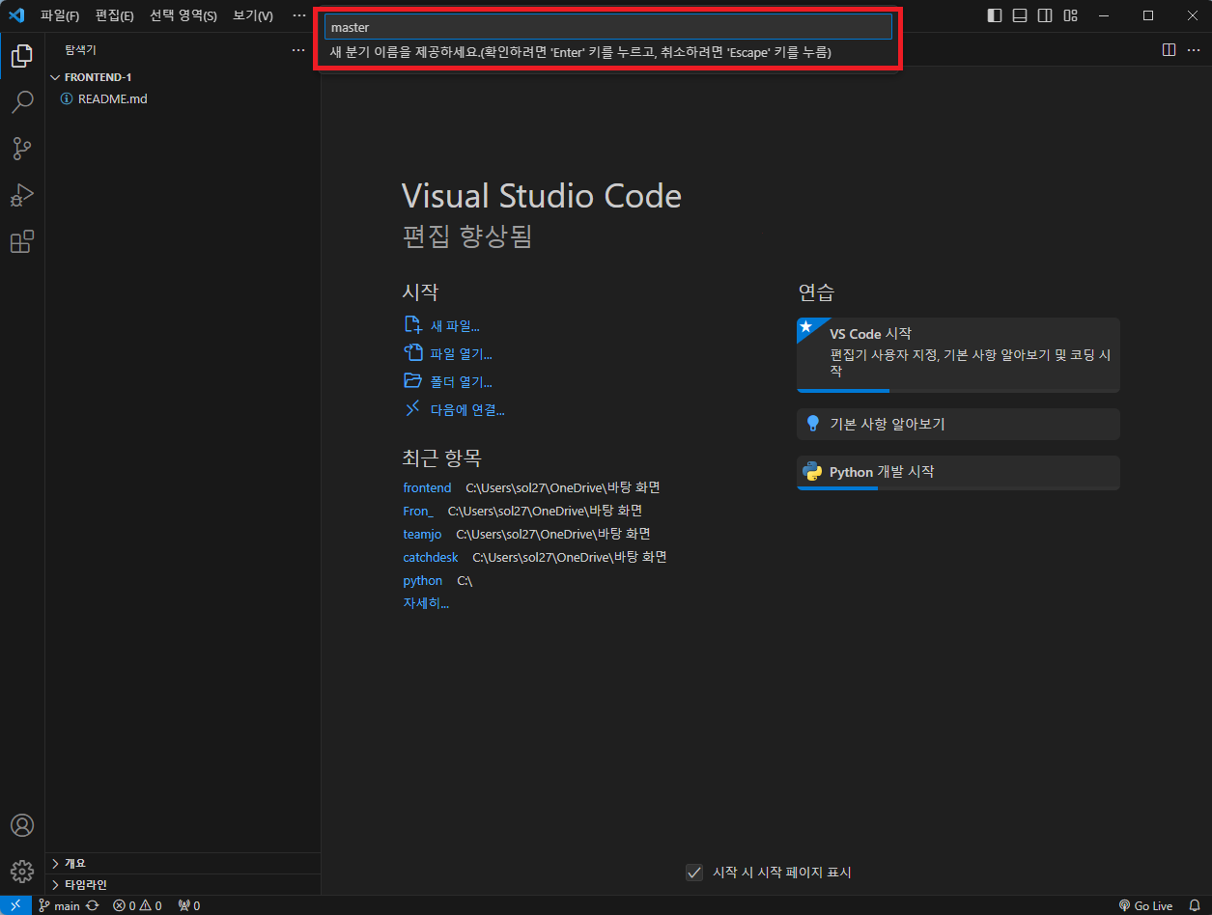
Task: Open the Run and Debug view
Action: 22,195
